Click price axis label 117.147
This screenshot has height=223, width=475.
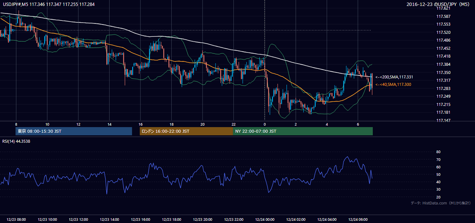[443, 120]
